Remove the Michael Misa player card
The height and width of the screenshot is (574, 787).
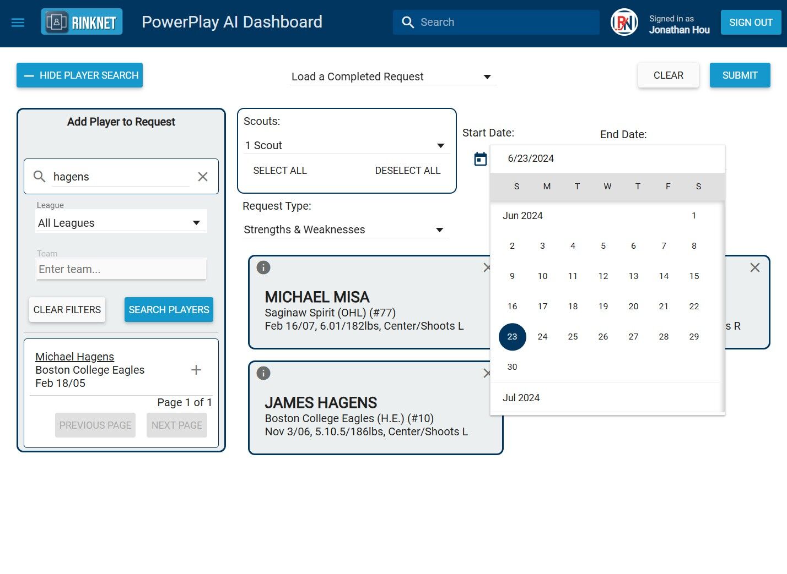[x=487, y=267]
